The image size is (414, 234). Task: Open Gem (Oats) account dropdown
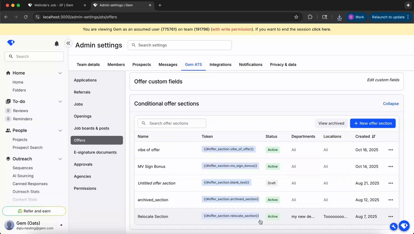pos(61,225)
